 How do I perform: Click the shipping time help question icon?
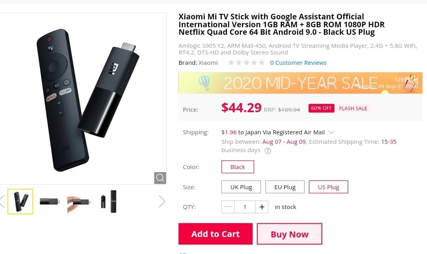point(268,151)
